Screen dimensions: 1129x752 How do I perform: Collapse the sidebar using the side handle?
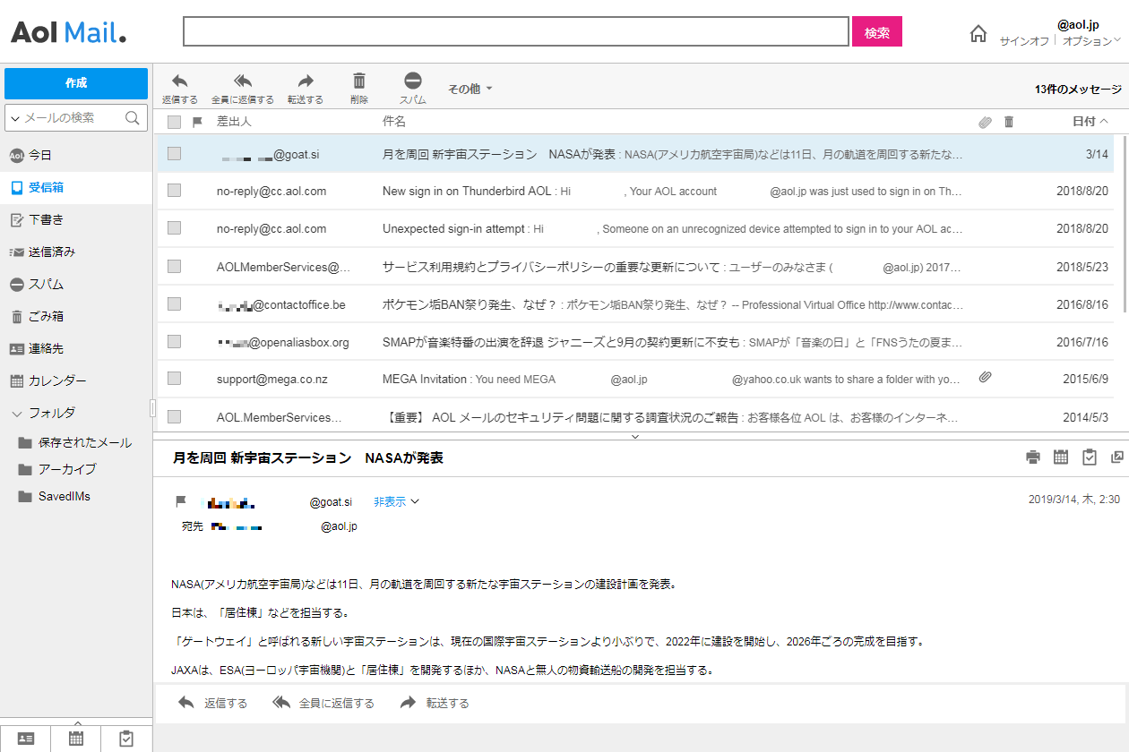153,408
